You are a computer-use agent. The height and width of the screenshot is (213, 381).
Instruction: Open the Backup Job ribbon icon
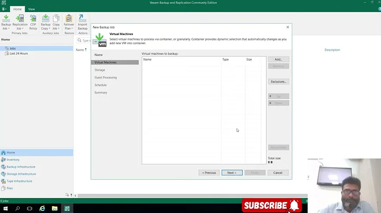6,22
